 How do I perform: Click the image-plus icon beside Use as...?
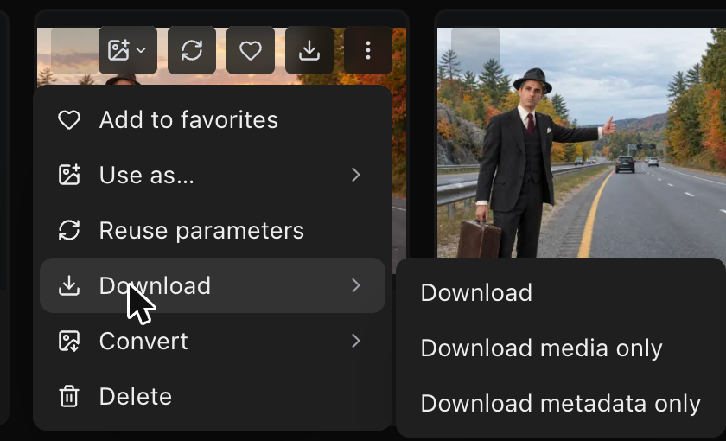pos(69,175)
